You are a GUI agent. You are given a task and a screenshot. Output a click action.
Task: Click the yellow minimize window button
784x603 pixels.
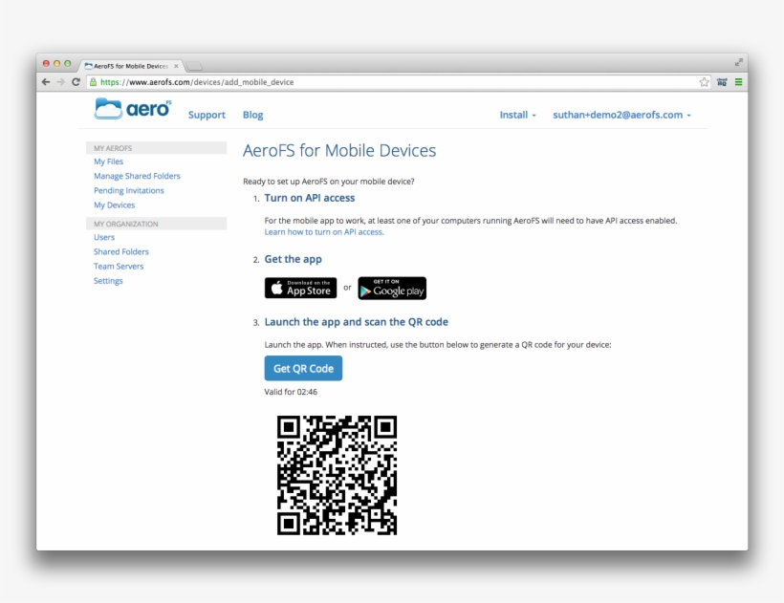[56, 63]
